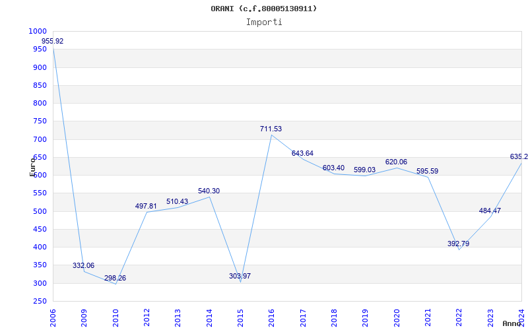Click the 550 y-axis tick label
The image size is (528, 330).
pyautogui.click(x=40, y=193)
